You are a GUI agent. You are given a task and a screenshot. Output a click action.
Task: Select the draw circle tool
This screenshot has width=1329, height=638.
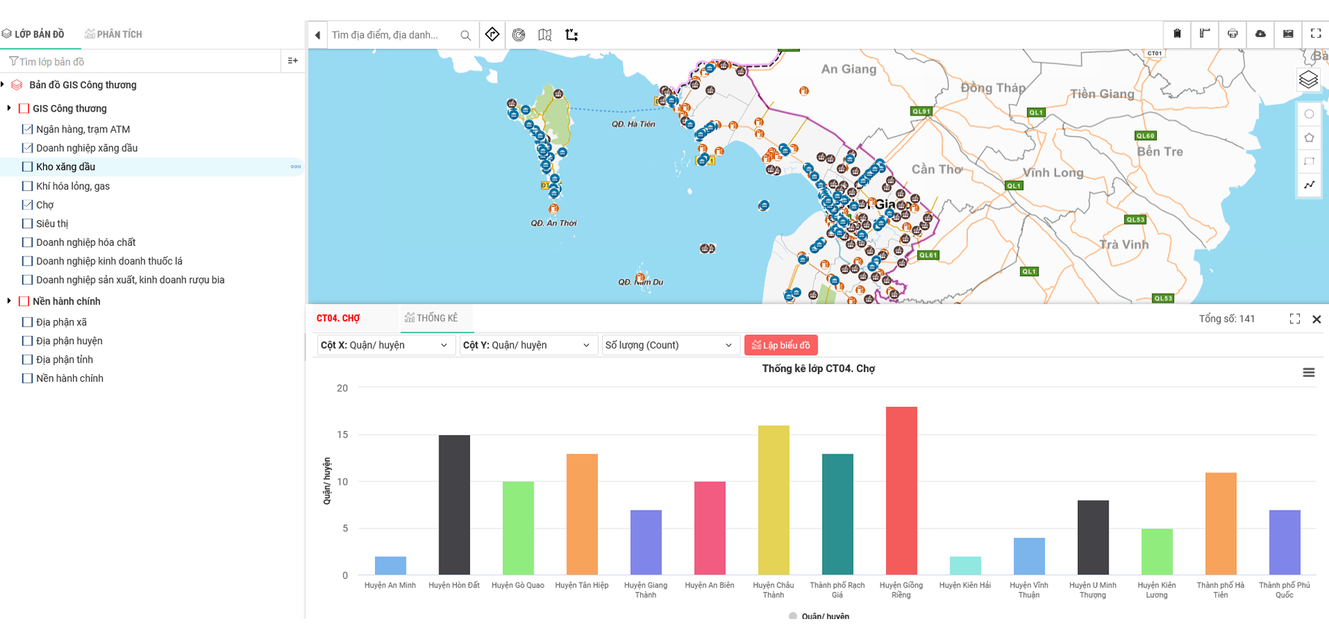(x=1309, y=114)
